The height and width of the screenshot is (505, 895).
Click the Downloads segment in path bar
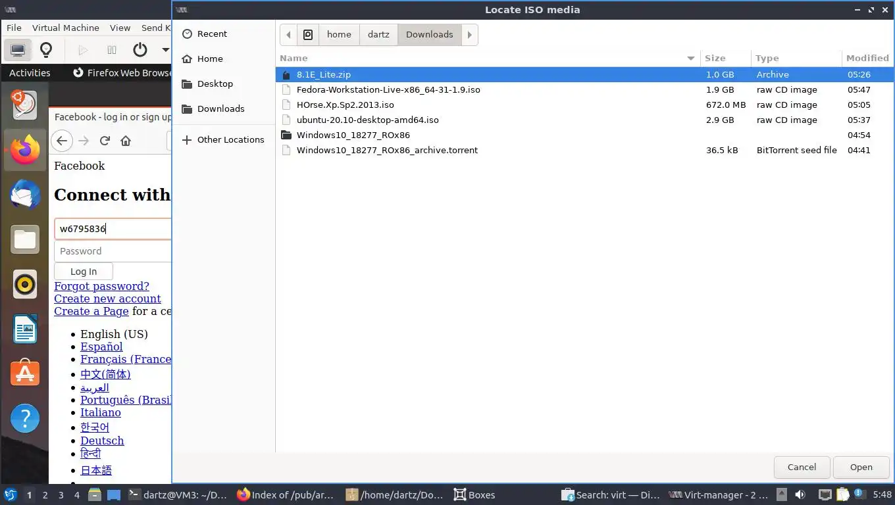coord(429,35)
